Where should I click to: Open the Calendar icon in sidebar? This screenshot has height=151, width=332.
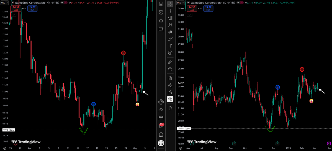tap(161, 118)
